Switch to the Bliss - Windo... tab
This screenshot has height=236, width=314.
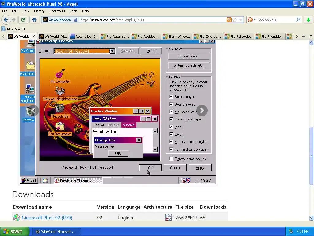[176, 36]
